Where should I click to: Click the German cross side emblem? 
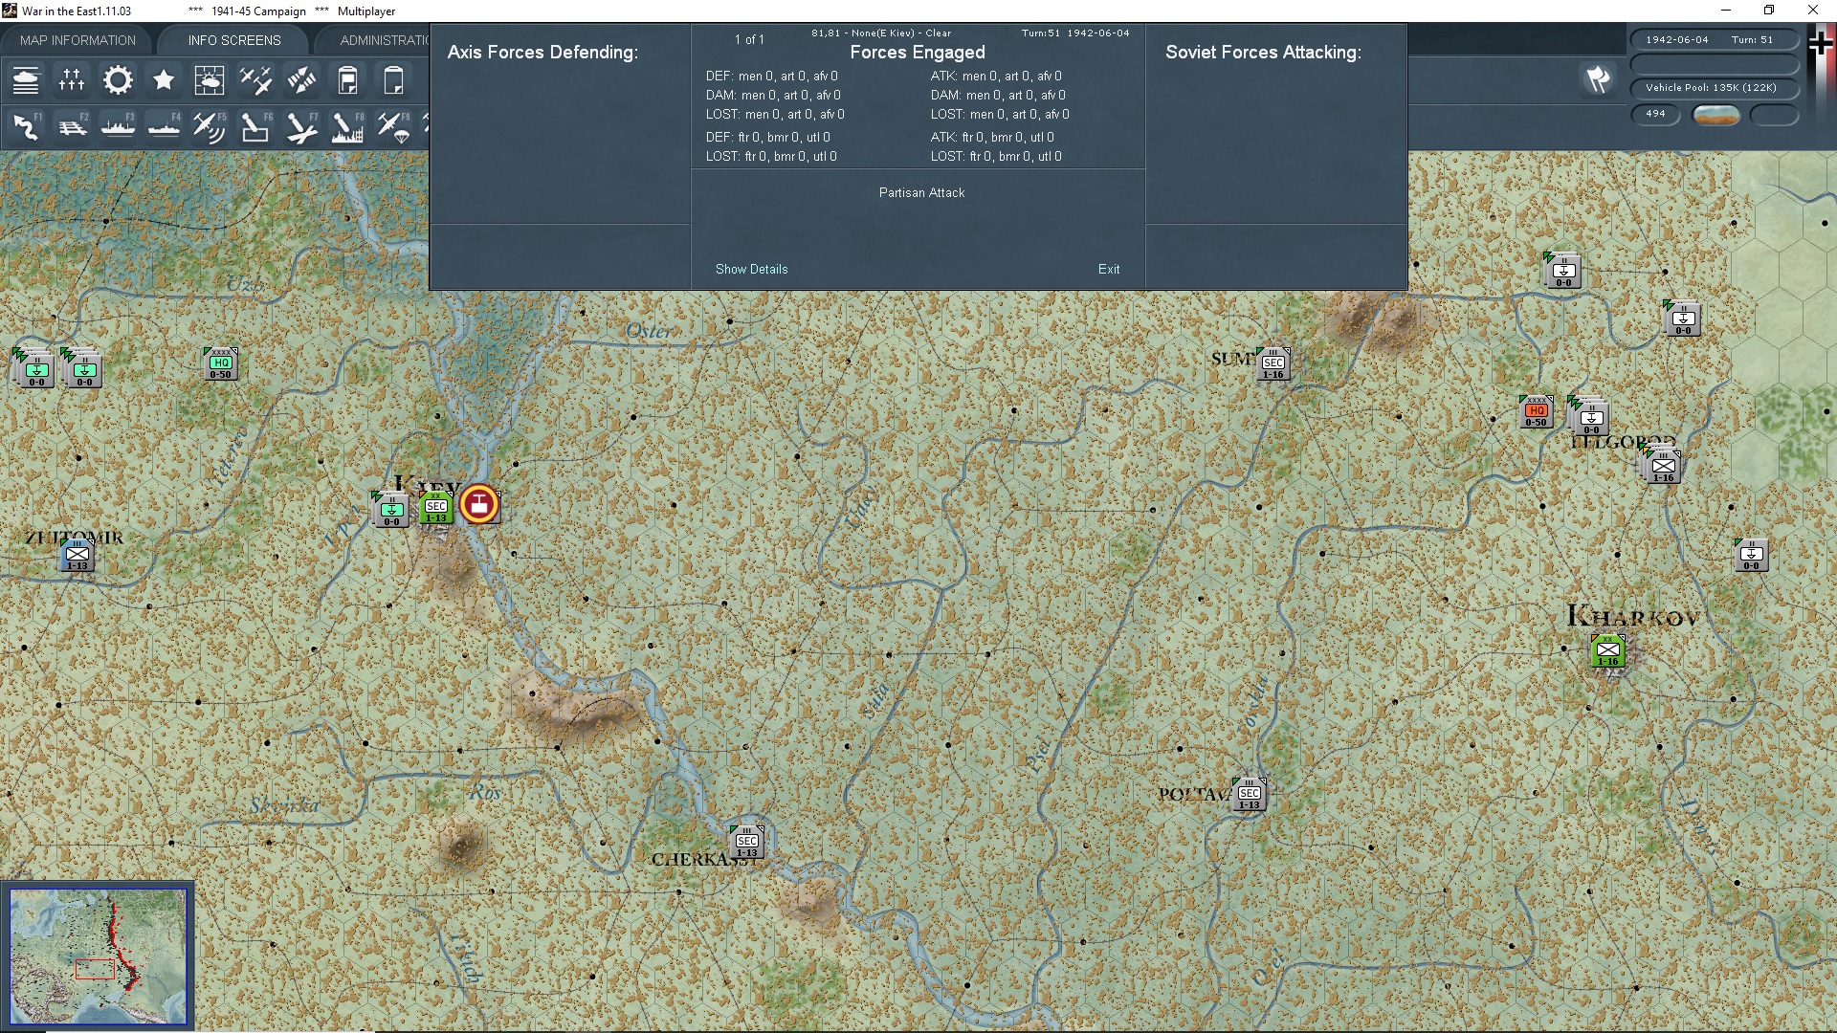click(x=1821, y=43)
